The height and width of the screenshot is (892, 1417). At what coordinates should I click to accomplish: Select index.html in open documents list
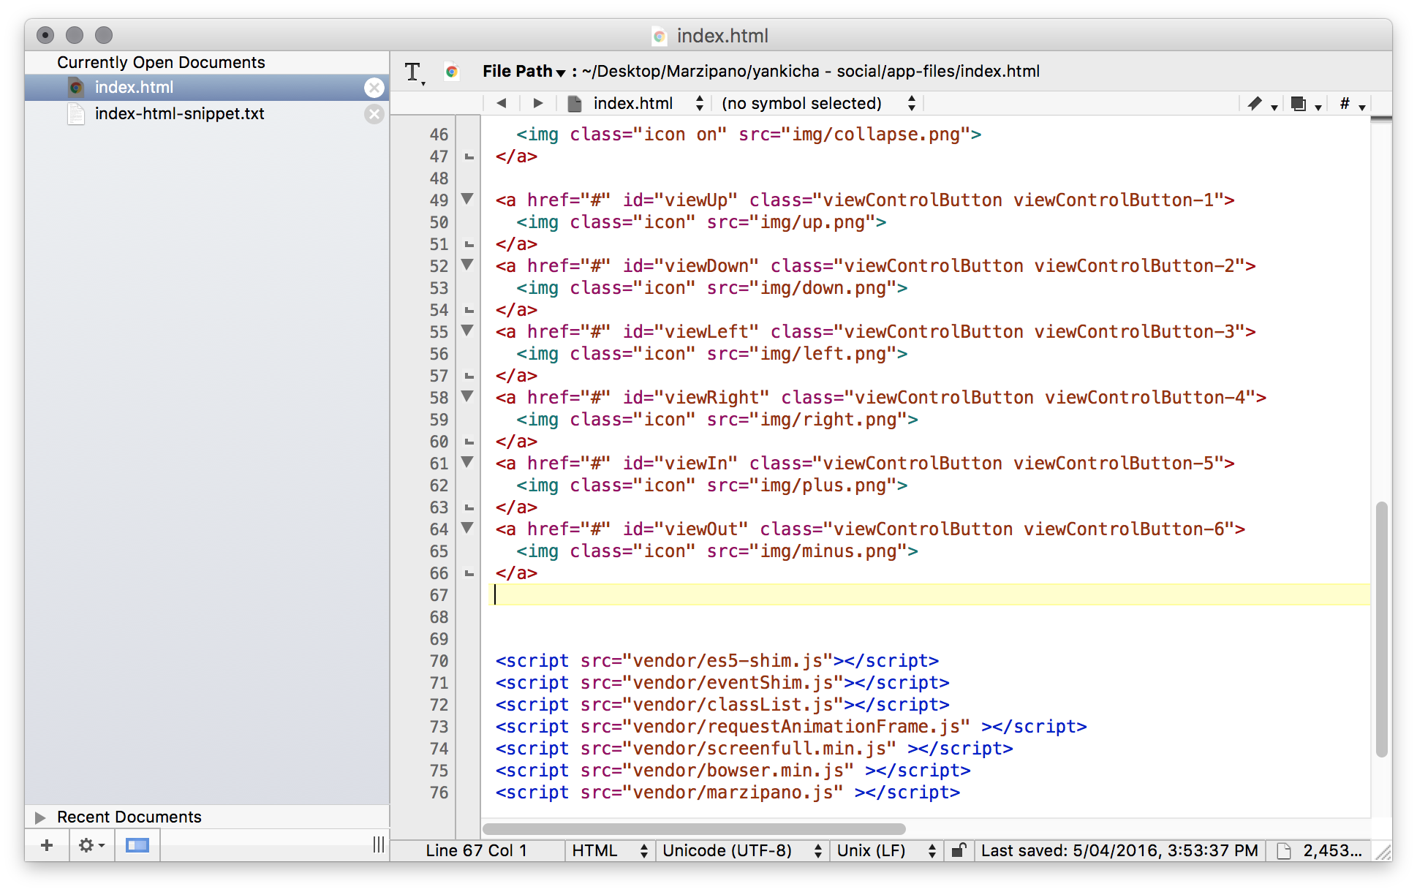(x=207, y=87)
